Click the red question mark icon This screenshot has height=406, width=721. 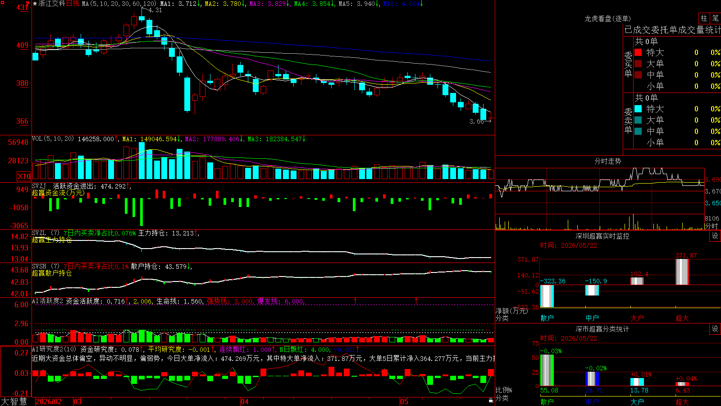click(x=27, y=4)
